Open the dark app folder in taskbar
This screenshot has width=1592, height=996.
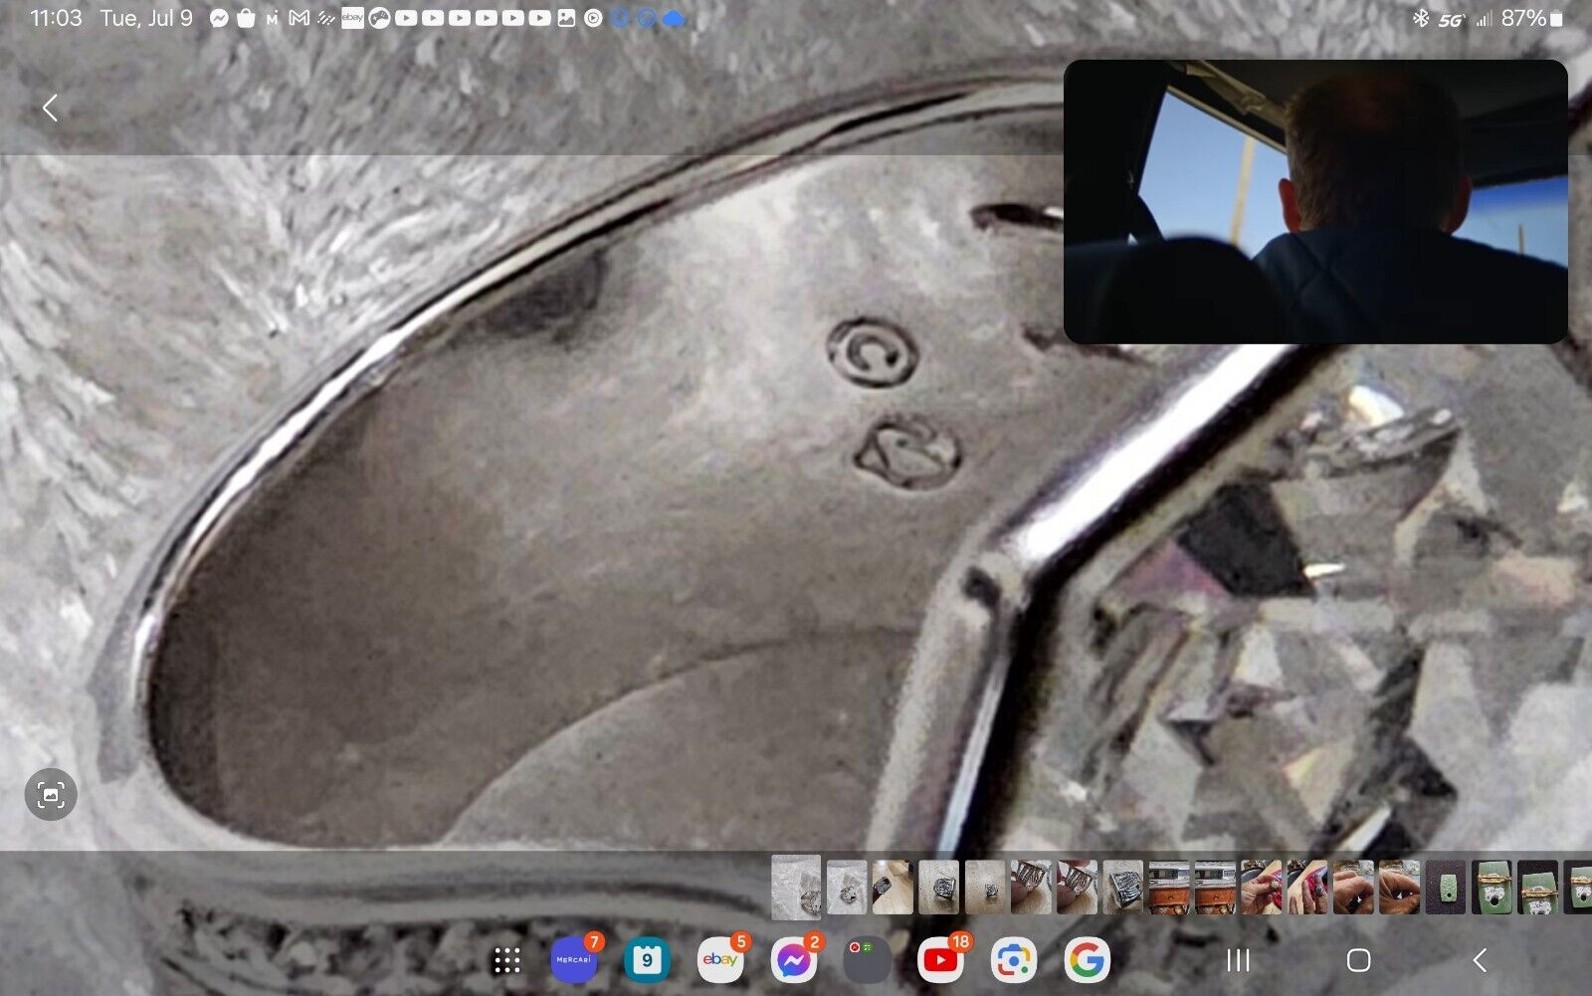click(x=867, y=960)
